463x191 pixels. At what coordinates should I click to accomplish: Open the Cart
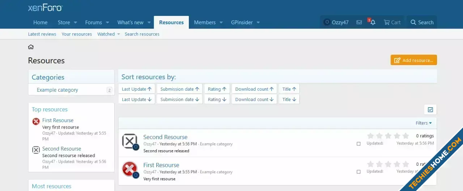[x=392, y=22]
